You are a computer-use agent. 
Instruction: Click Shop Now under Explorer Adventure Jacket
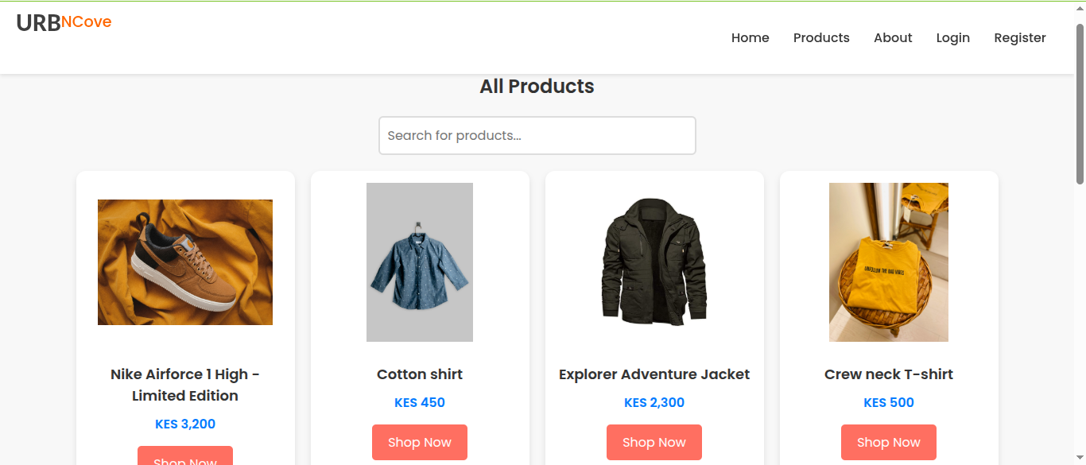coord(654,442)
